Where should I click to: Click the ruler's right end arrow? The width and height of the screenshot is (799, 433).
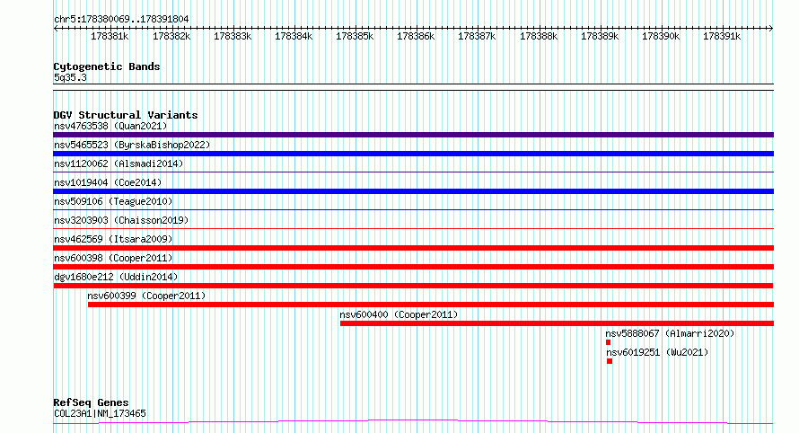(771, 29)
